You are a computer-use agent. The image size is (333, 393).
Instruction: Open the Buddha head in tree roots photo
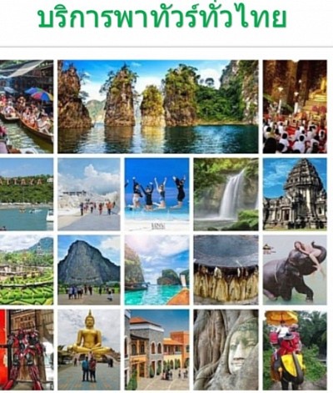tap(226, 350)
